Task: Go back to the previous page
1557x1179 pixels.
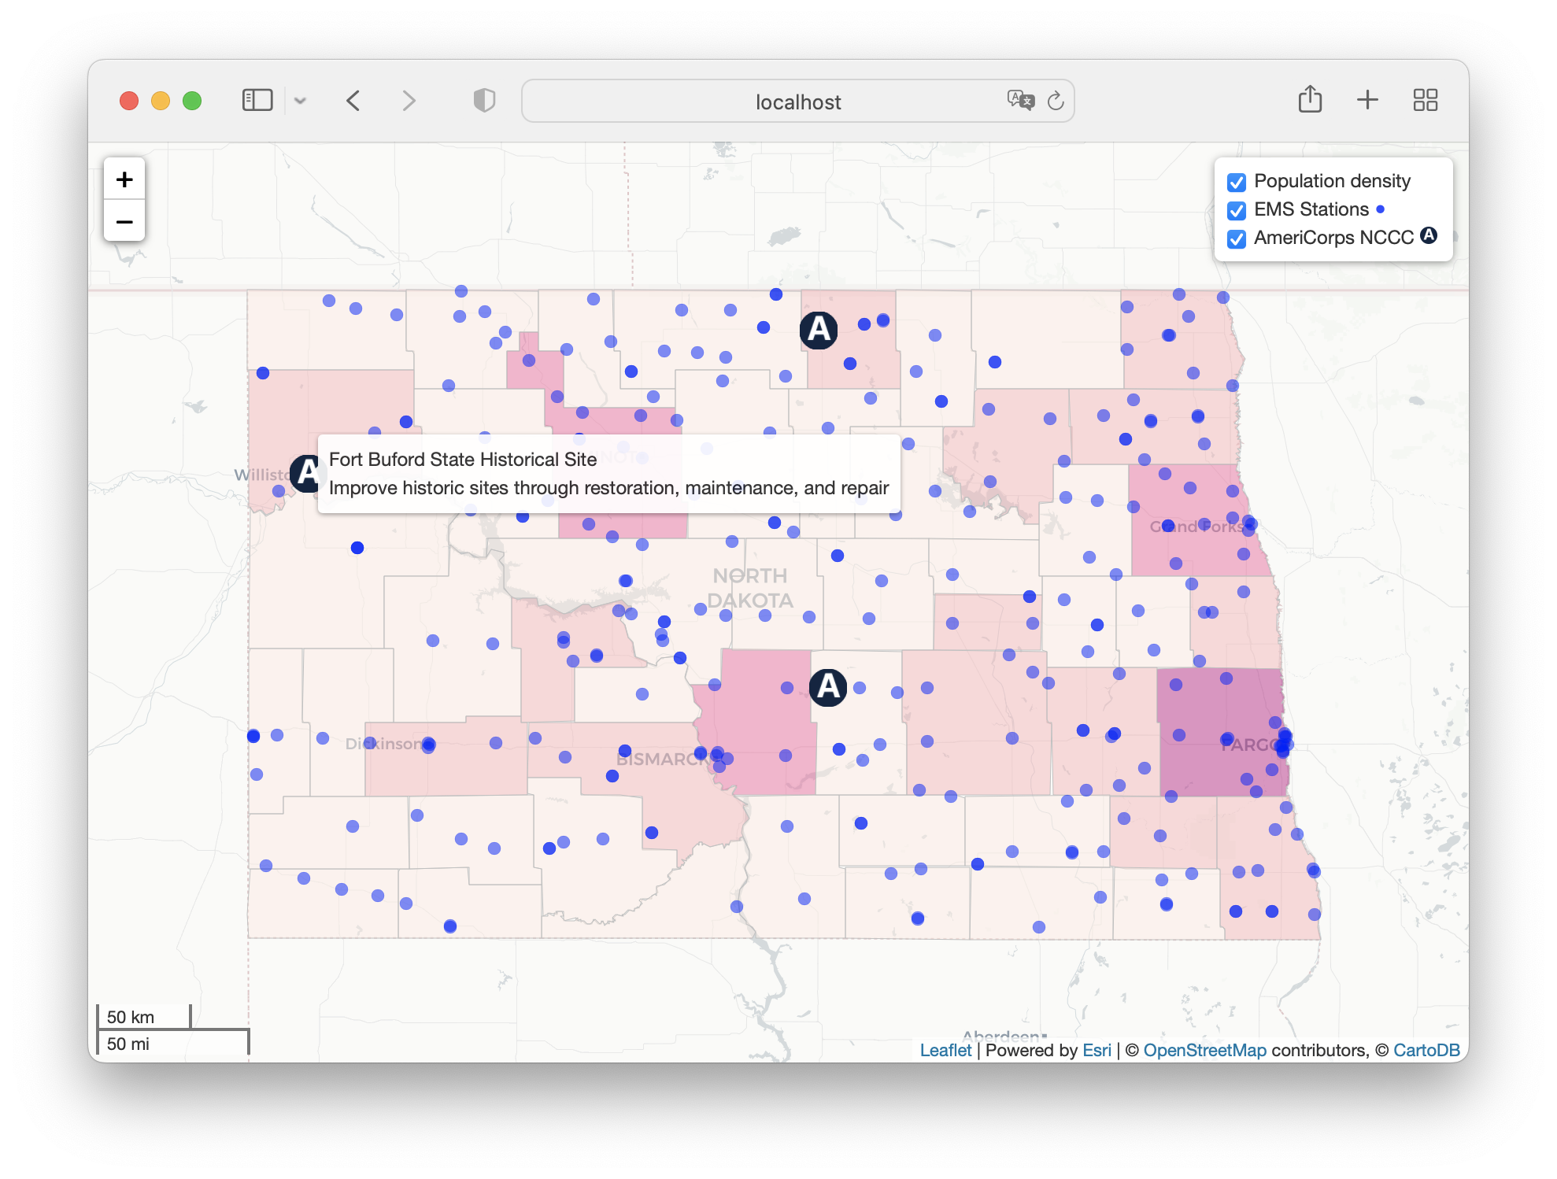Action: point(353,101)
